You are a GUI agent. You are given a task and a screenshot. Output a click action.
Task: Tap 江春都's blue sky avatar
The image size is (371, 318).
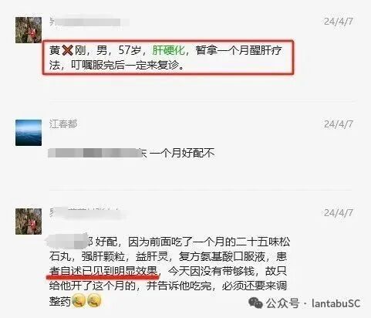(29, 133)
